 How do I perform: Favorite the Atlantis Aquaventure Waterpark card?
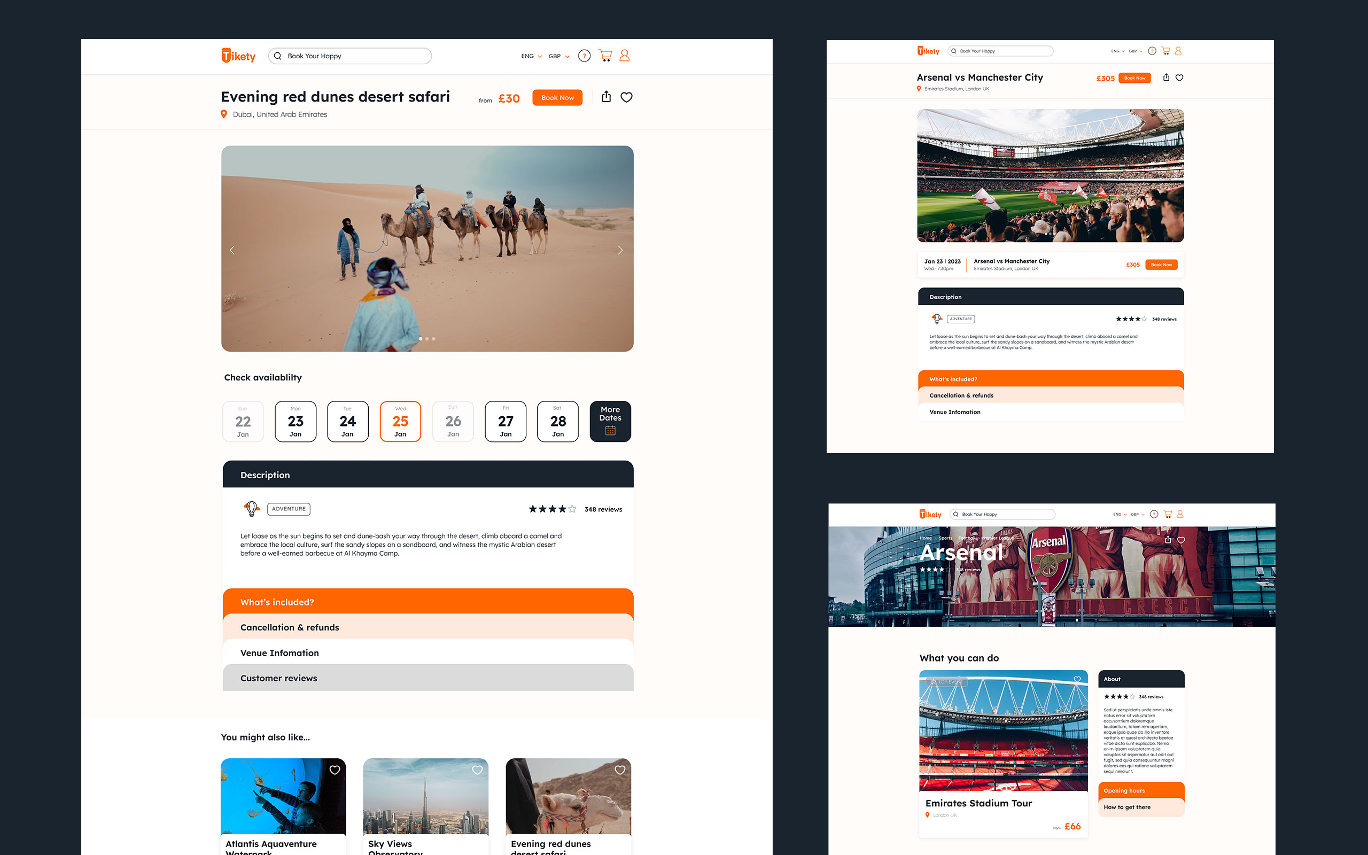335,770
